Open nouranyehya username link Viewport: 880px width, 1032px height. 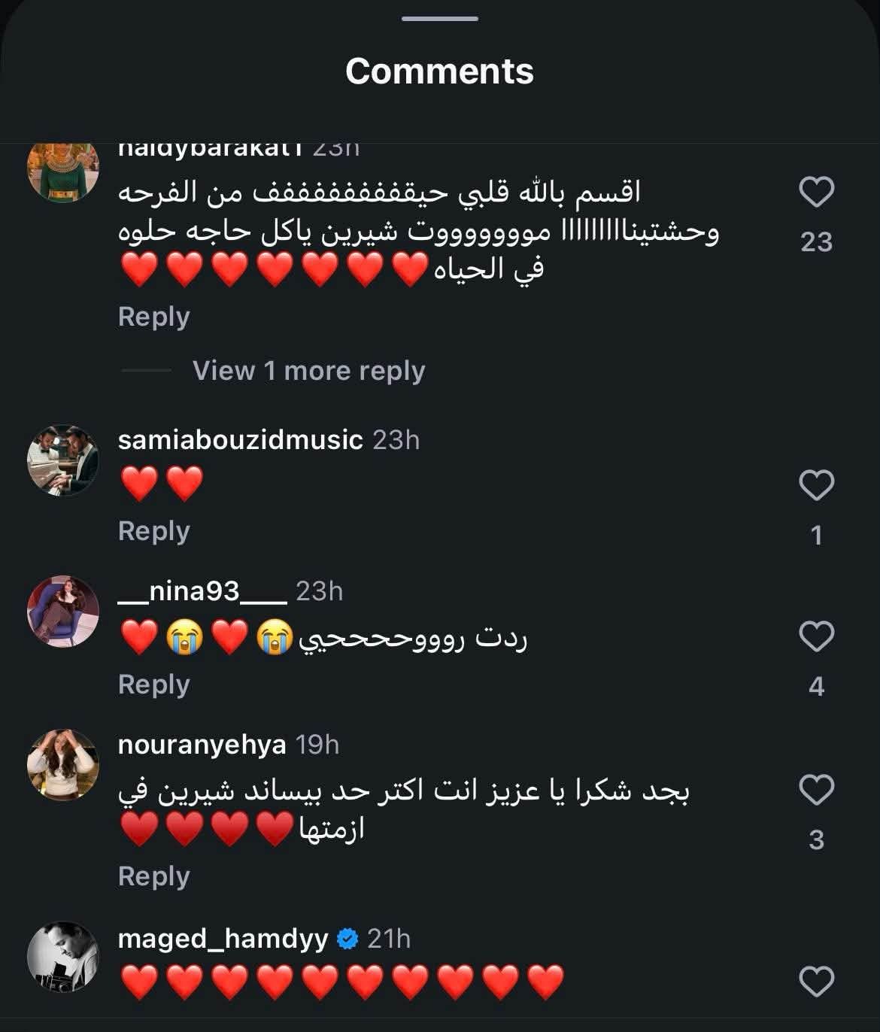tap(202, 745)
